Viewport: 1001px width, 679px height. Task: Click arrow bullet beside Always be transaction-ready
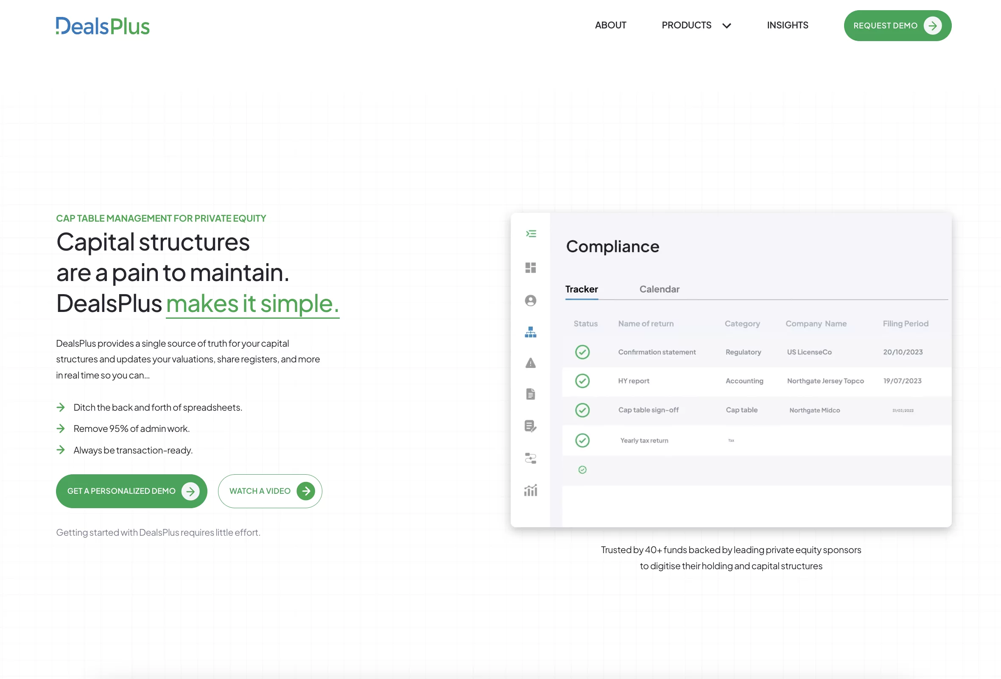(x=61, y=450)
